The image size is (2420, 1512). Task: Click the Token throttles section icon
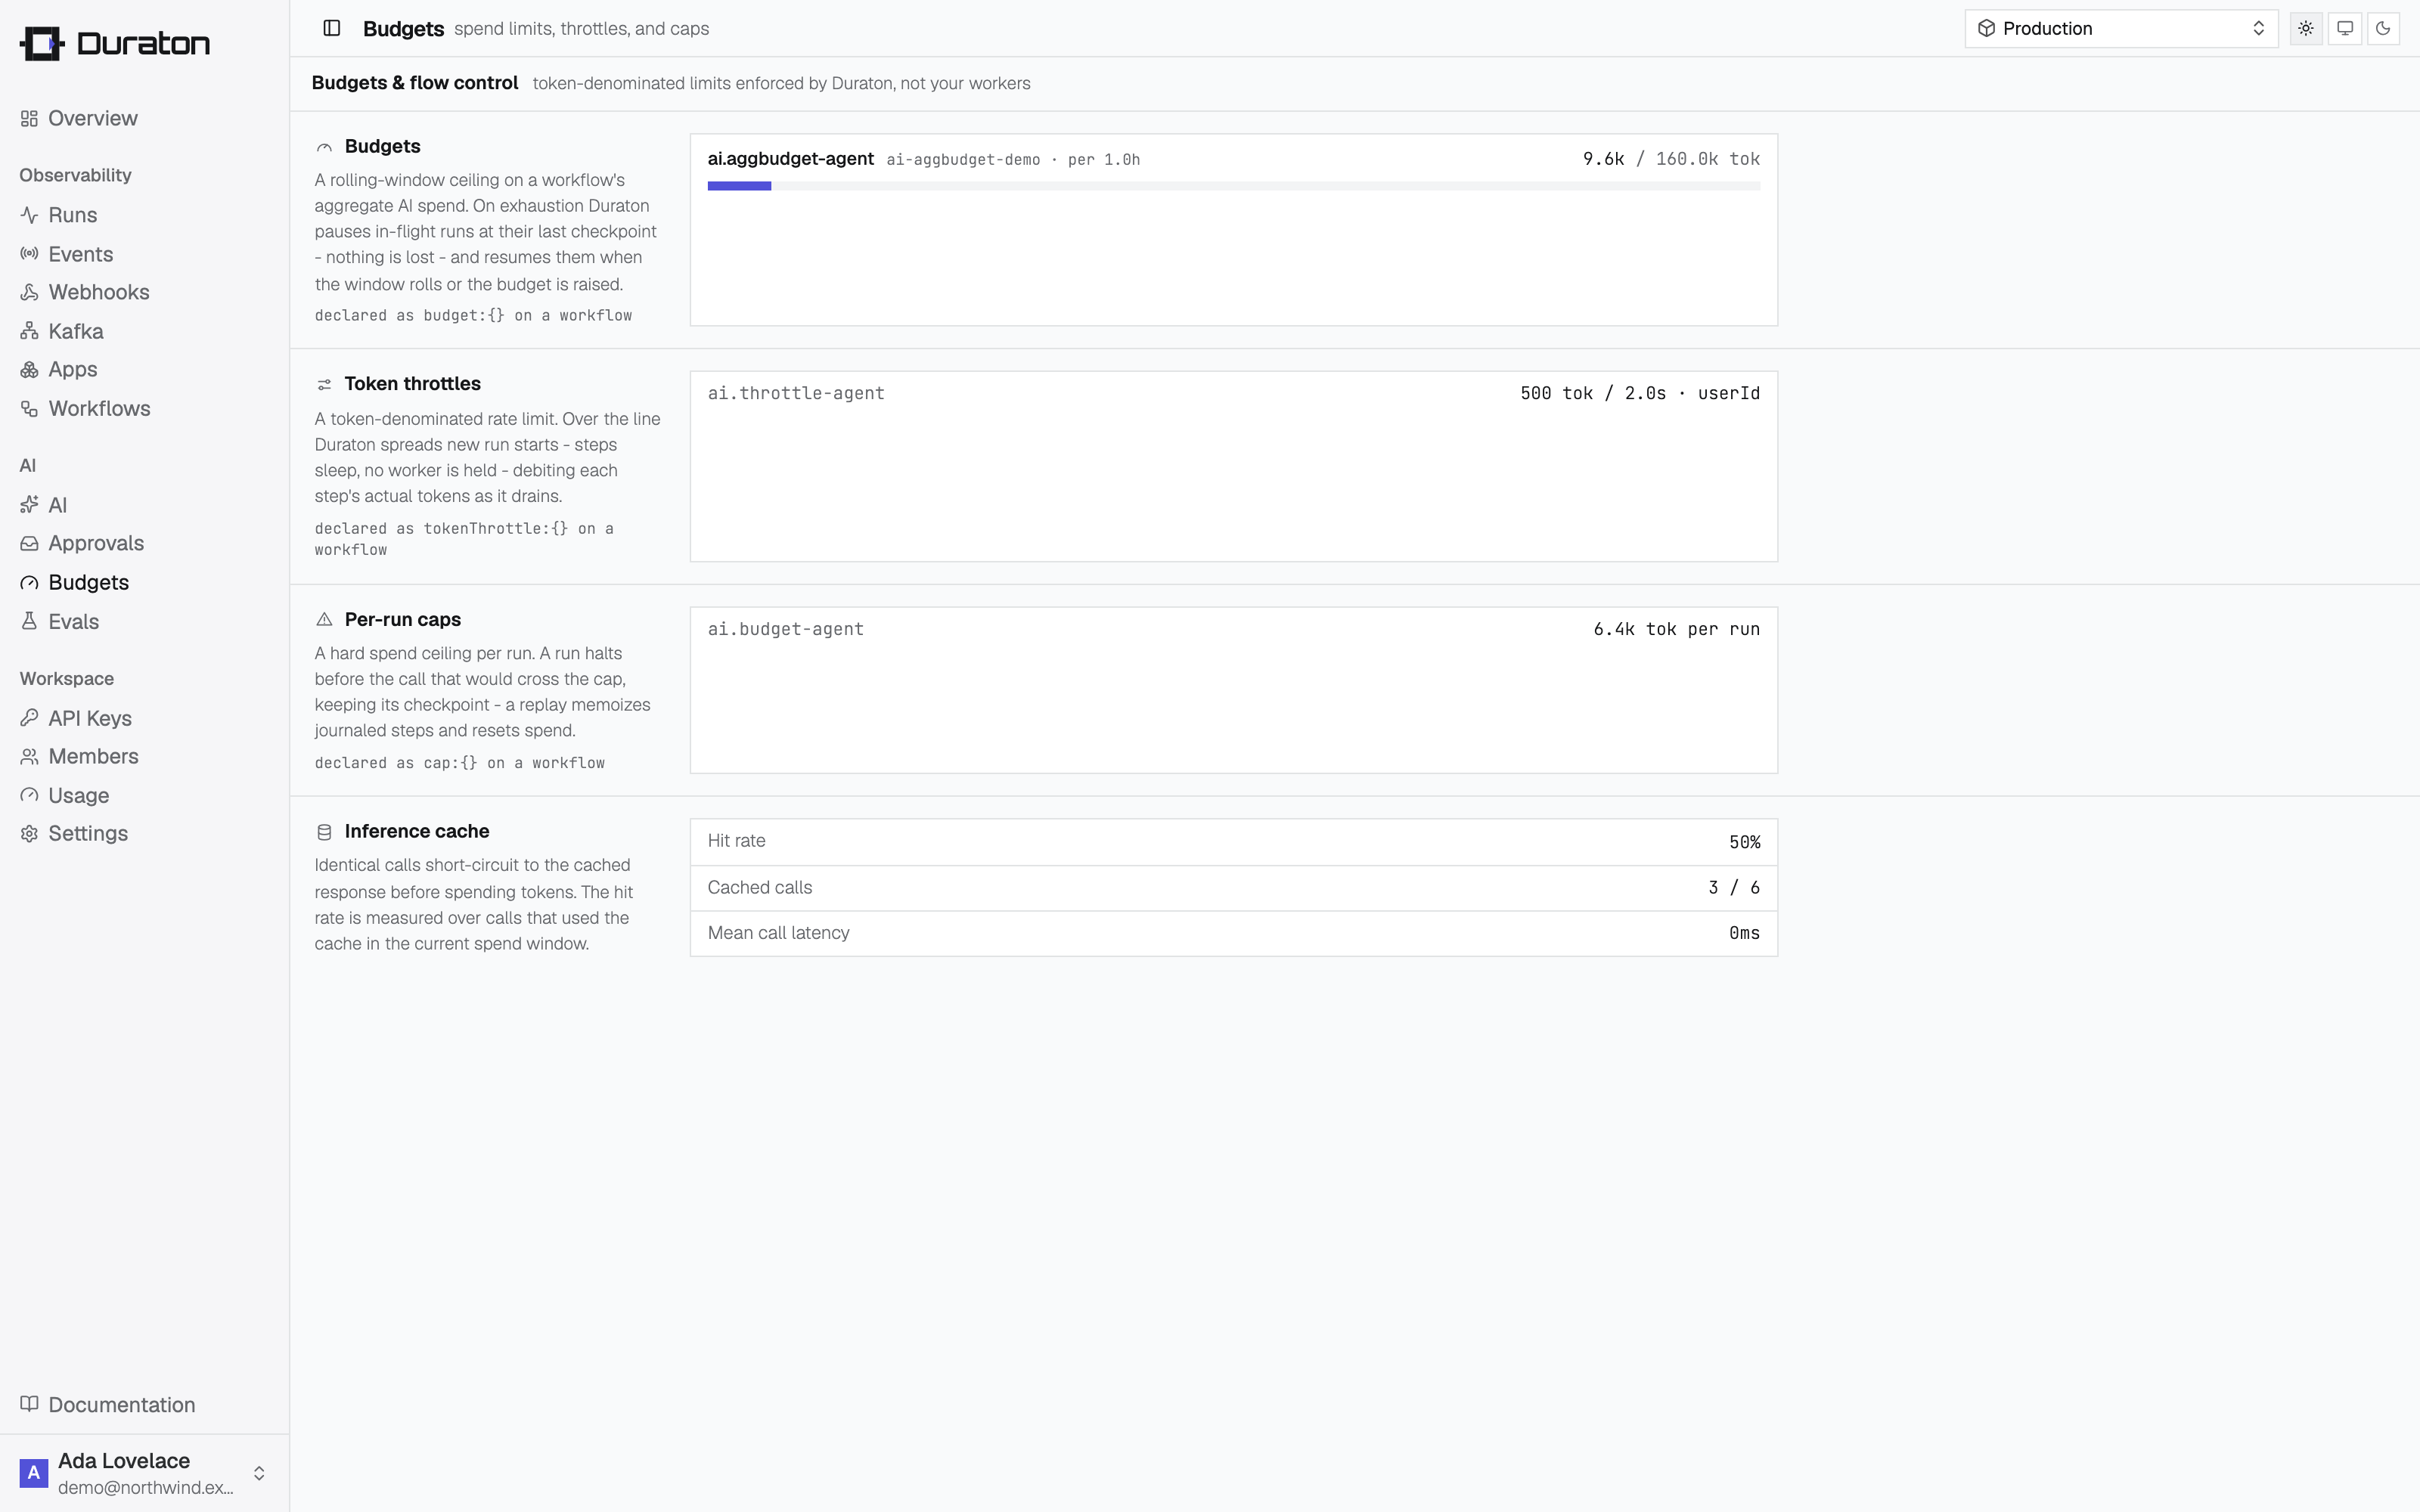(x=324, y=384)
